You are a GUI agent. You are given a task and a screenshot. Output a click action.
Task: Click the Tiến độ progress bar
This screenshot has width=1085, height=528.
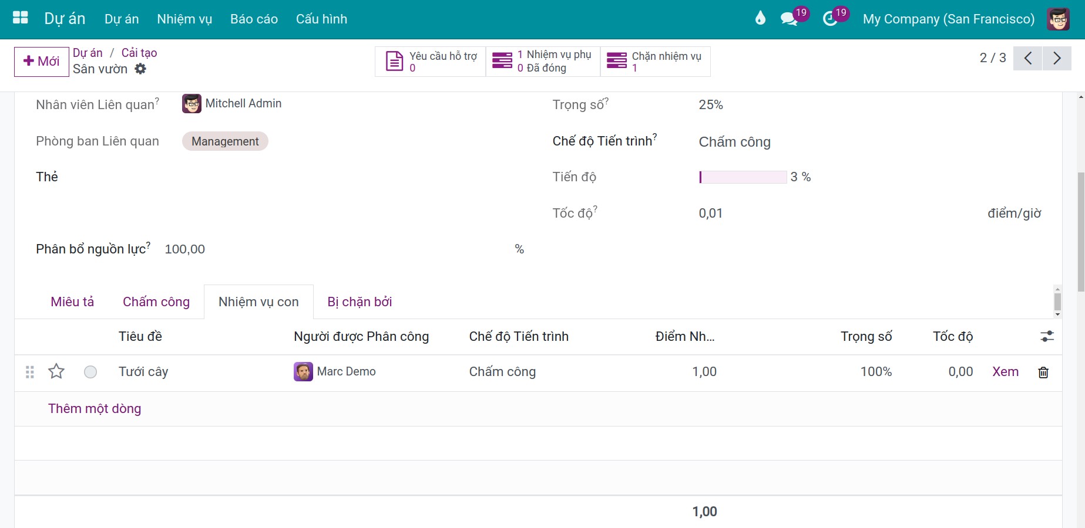(x=743, y=177)
